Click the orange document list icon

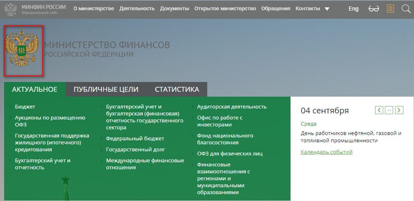pyautogui.click(x=390, y=9)
